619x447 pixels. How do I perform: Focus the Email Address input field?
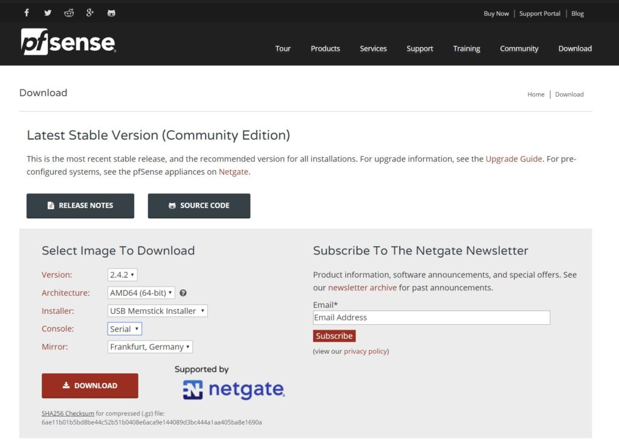(432, 318)
